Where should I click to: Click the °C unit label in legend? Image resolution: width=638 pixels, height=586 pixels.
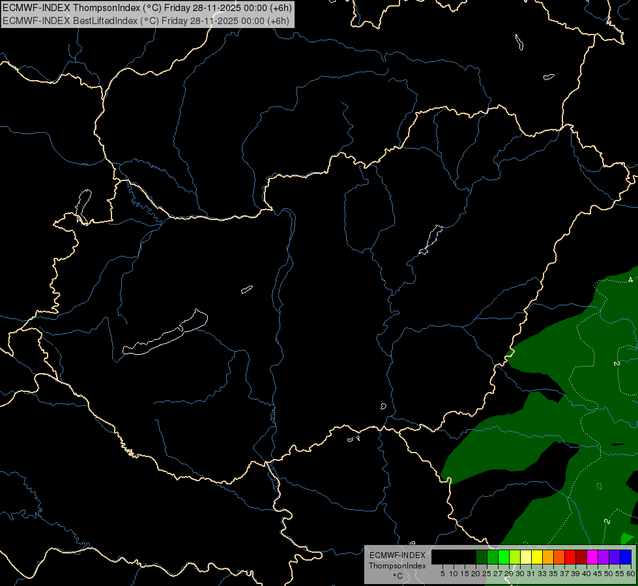[398, 576]
